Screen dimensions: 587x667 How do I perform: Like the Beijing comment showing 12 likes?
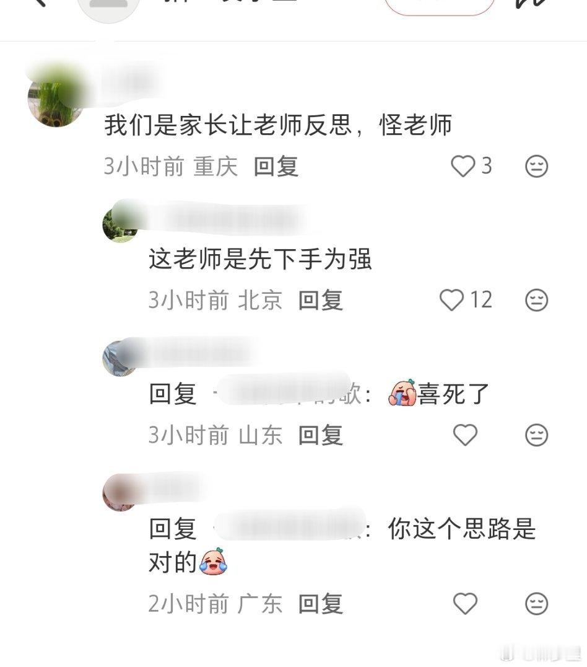click(x=451, y=300)
